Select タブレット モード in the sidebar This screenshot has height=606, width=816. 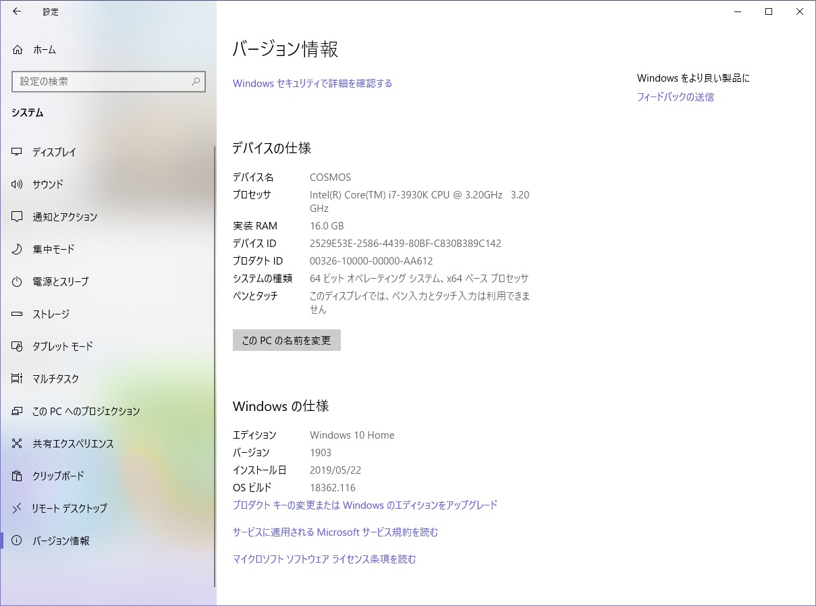click(108, 346)
